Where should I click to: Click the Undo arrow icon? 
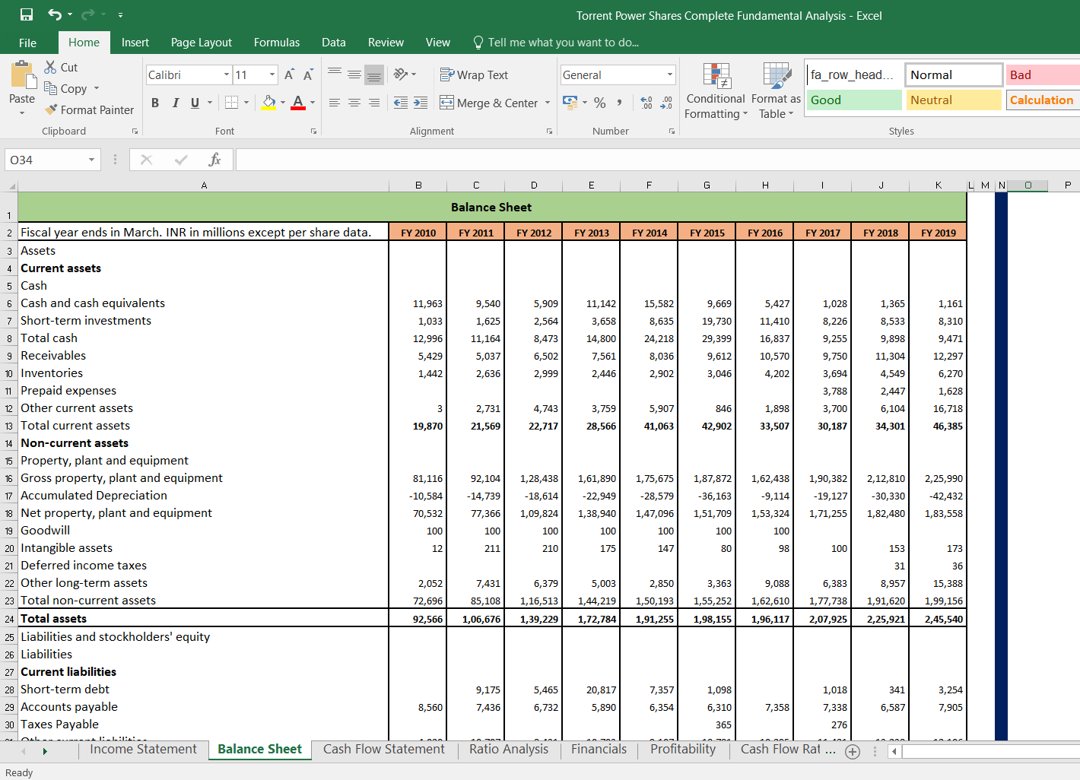coord(55,14)
